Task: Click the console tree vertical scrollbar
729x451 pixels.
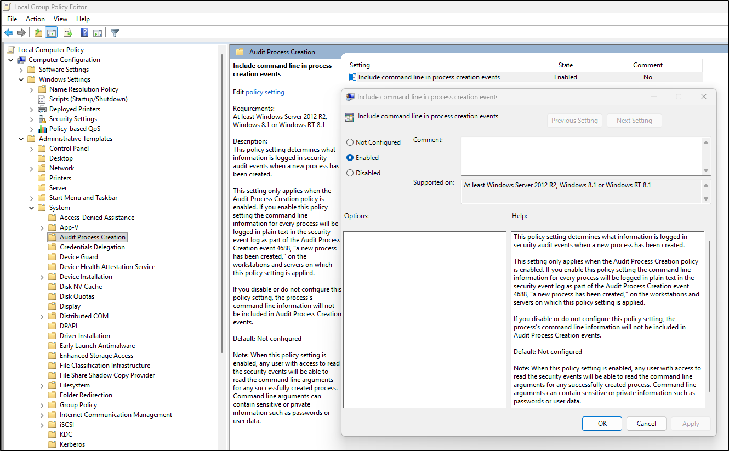Action: (221, 203)
